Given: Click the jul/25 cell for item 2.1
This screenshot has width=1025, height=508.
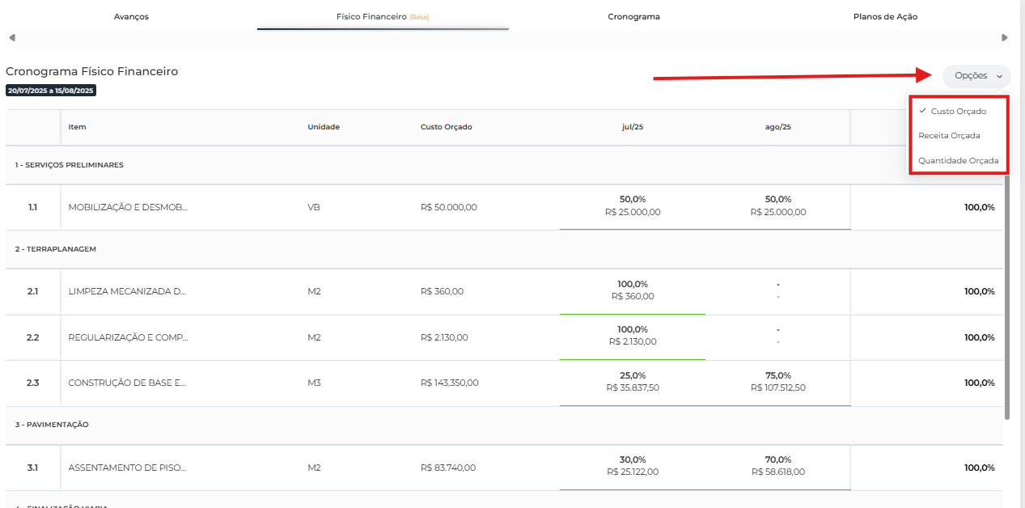Looking at the screenshot, I should 633,290.
